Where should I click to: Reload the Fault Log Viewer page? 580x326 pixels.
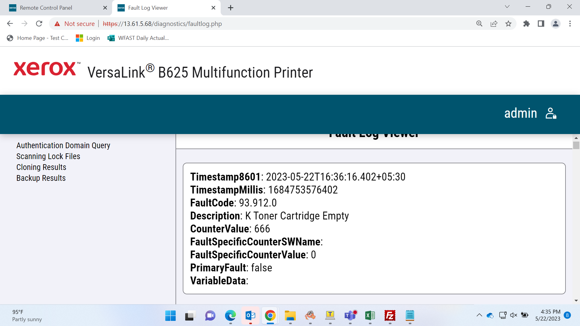coord(39,24)
